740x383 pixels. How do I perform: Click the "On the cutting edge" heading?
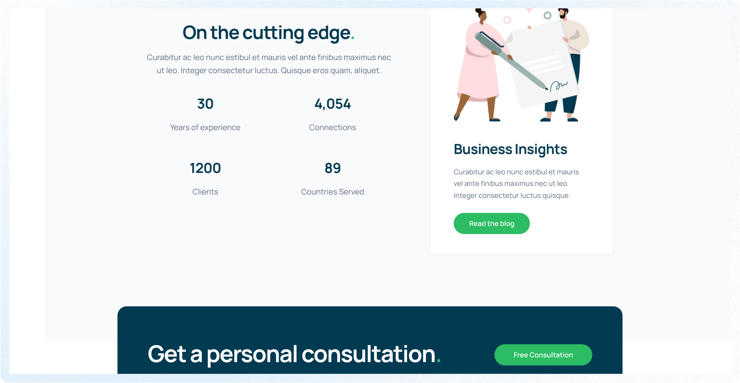268,33
